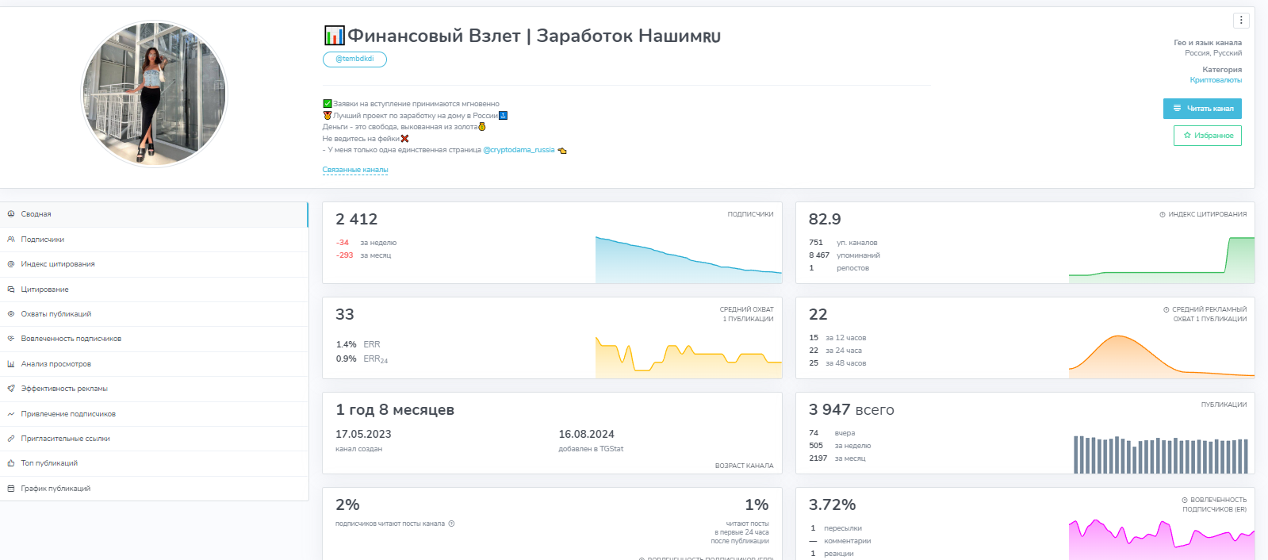The width and height of the screenshot is (1268, 560).
Task: View the channel avatar photo
Action: pyautogui.click(x=154, y=94)
